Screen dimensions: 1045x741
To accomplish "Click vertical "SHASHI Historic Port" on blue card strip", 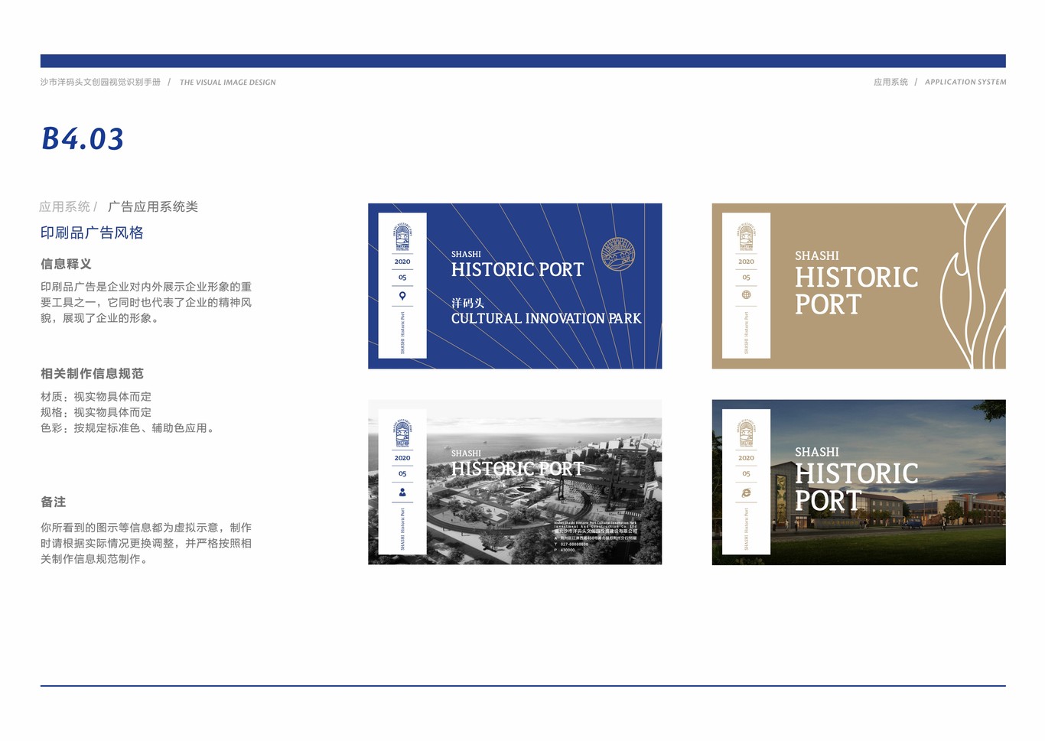I will click(x=402, y=333).
